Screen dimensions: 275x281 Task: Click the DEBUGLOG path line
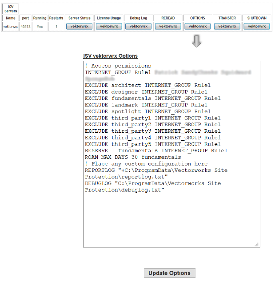click(x=153, y=186)
